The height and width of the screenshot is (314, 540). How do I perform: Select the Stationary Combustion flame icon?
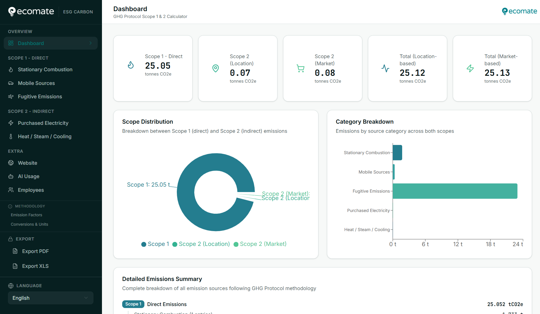(11, 70)
